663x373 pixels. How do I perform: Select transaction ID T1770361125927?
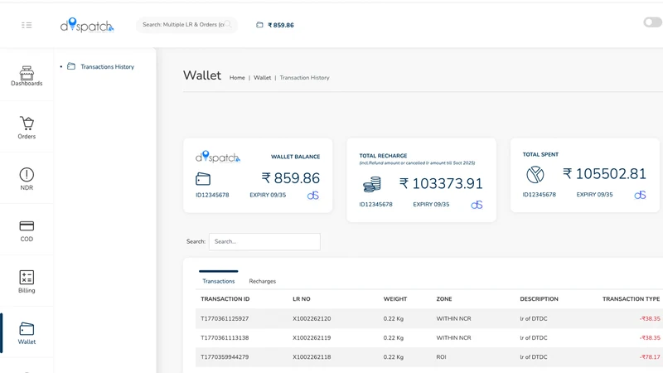tap(225, 318)
